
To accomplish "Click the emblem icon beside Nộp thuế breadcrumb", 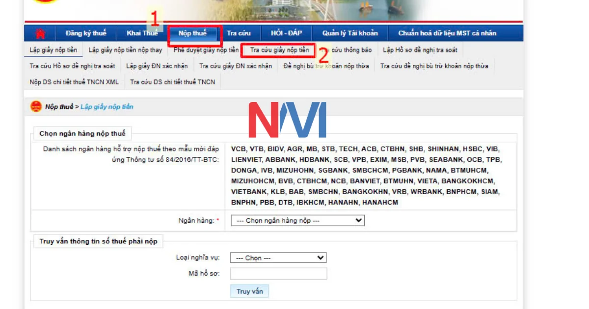I will pos(36,106).
